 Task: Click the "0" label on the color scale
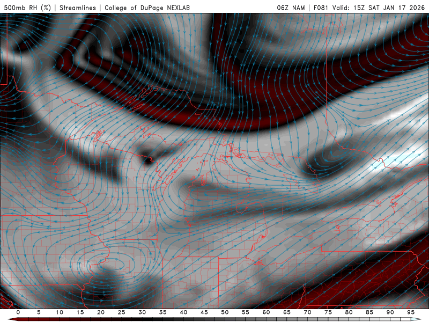pos(18,312)
